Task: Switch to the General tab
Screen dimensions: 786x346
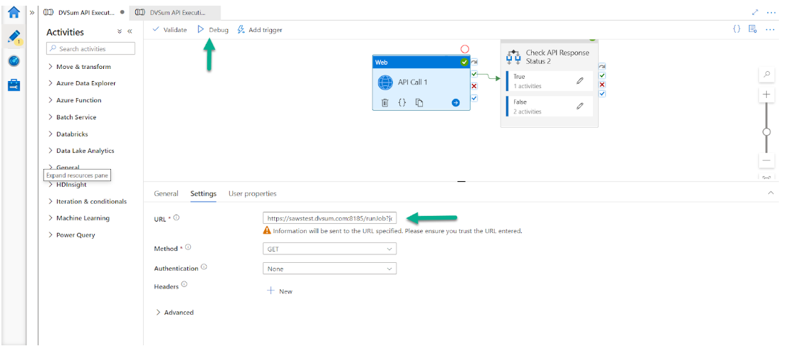Action: click(166, 193)
